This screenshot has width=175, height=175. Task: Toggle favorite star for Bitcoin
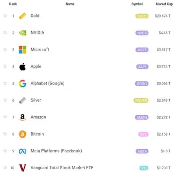click(5, 134)
